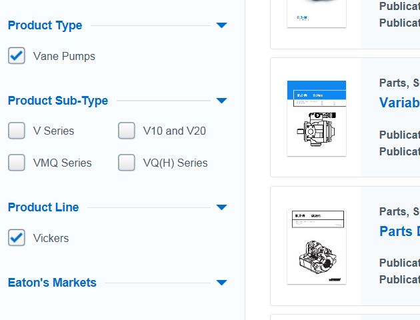
Task: Click the Eaton's Markets heading
Action: (x=52, y=283)
